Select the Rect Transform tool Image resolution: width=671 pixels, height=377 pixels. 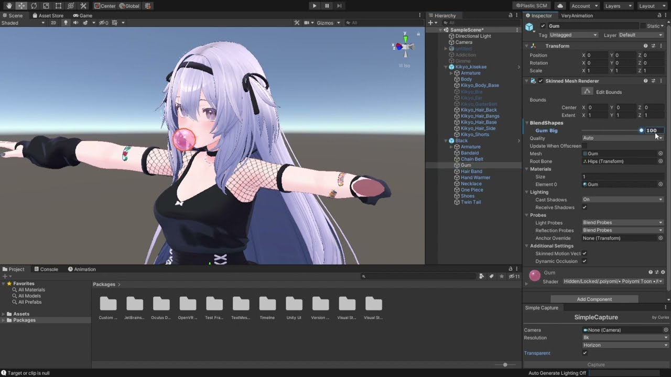(x=58, y=6)
